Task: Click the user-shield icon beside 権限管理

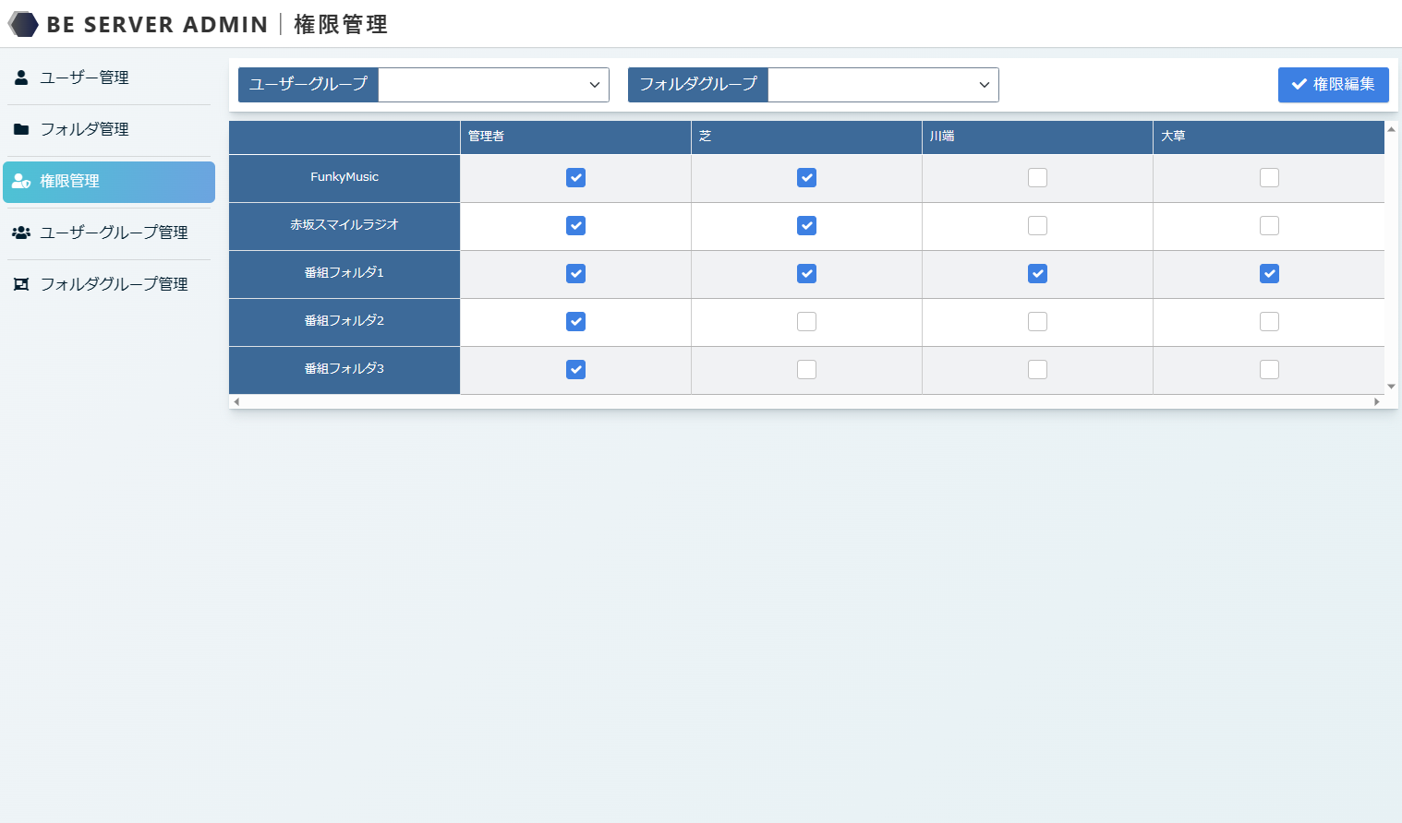Action: tap(21, 181)
